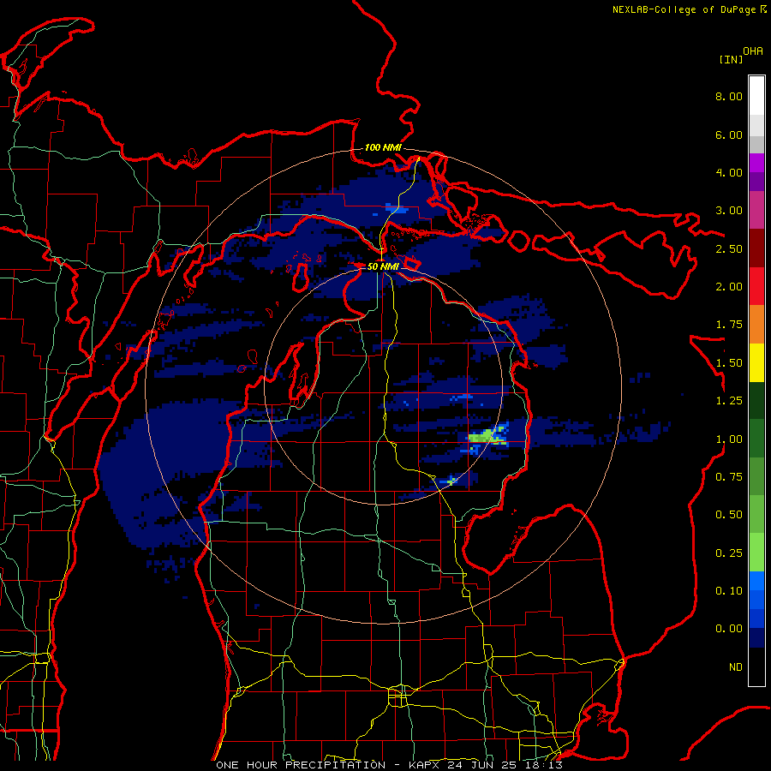Click the 18:13 timestamp
The height and width of the screenshot is (771, 771).
point(544,765)
